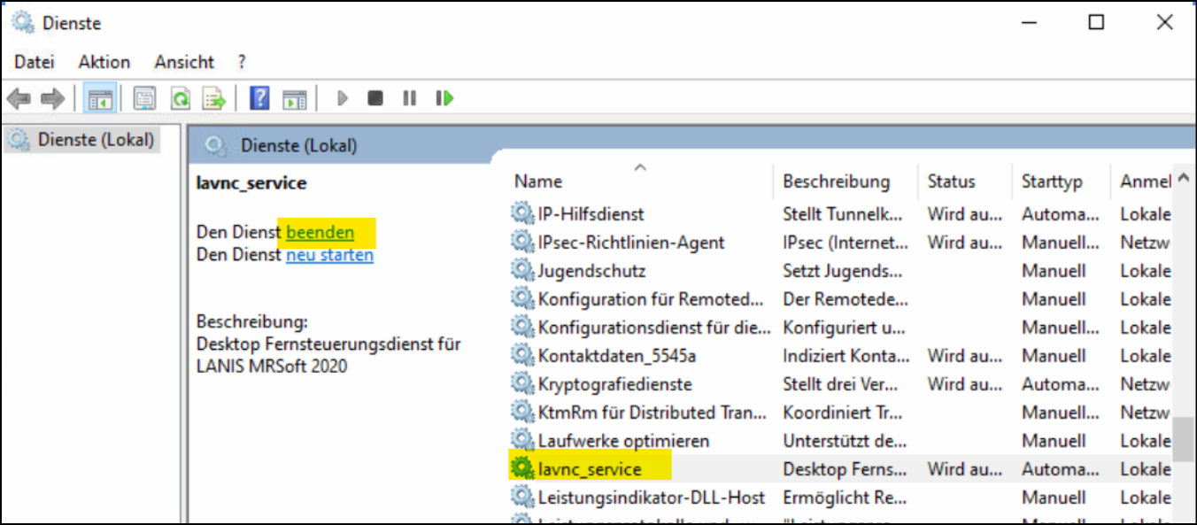Stop the service with the Stop icon

pos(375,98)
